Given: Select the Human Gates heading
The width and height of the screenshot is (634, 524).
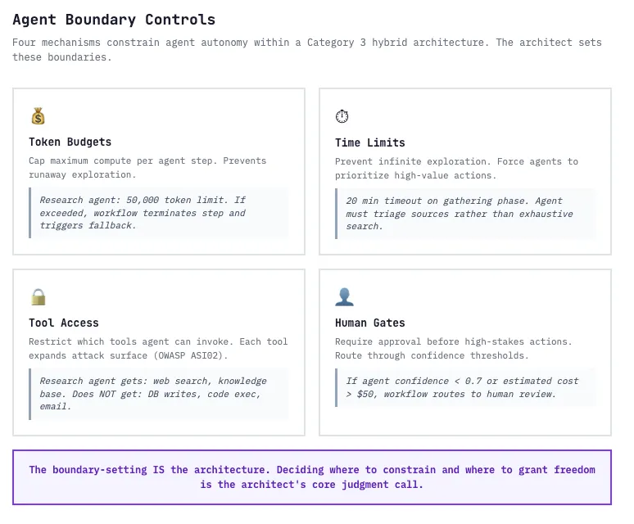Looking at the screenshot, I should point(370,323).
